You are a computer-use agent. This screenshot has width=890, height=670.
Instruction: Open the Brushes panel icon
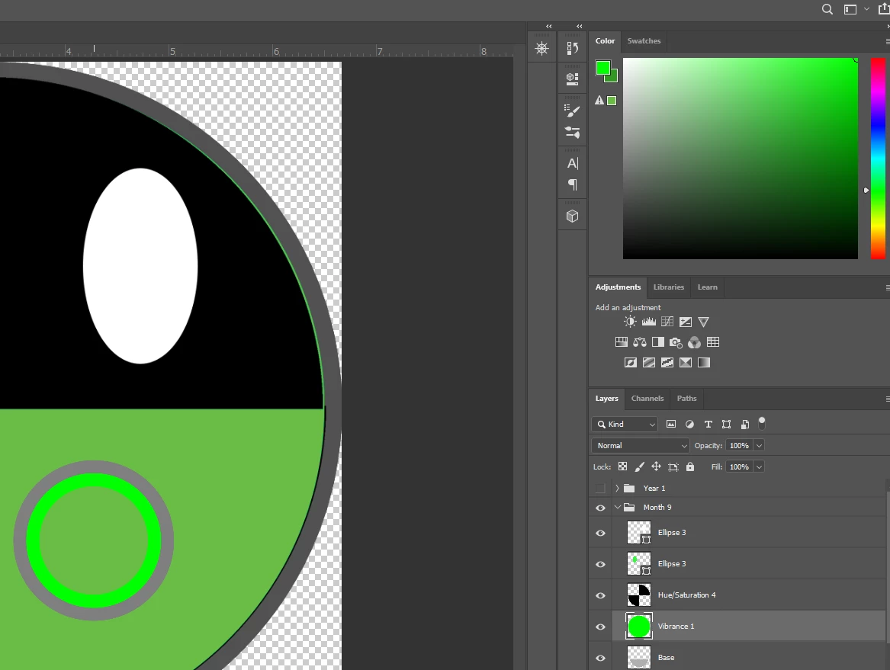click(572, 133)
